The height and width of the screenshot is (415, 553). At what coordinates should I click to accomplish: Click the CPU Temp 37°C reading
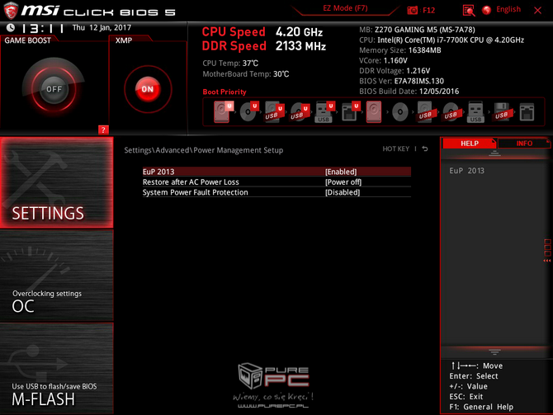pyautogui.click(x=230, y=63)
